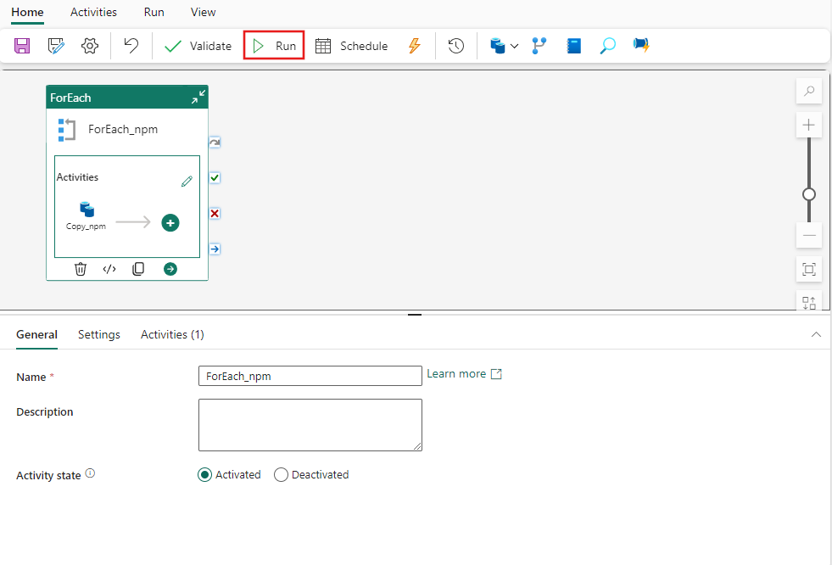Duplicate ForEach_npm with the copy icon
This screenshot has width=832, height=565.
tap(138, 268)
